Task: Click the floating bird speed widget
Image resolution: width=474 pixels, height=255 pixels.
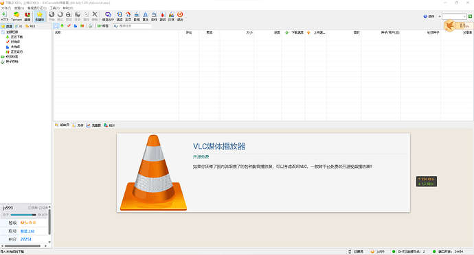Action: [x=458, y=25]
